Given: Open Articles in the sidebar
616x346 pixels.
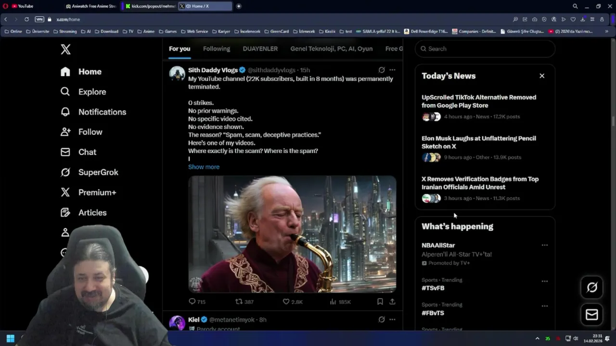Looking at the screenshot, I should (x=84, y=212).
